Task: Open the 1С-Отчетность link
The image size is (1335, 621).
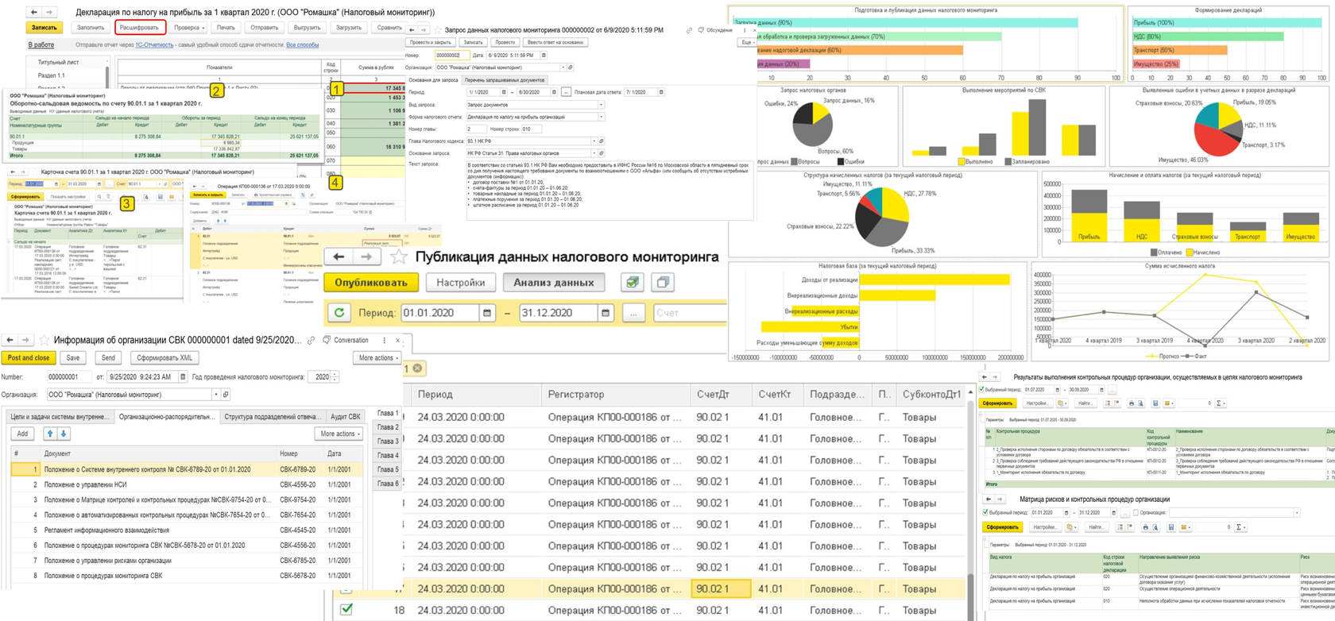Action: pyautogui.click(x=154, y=45)
